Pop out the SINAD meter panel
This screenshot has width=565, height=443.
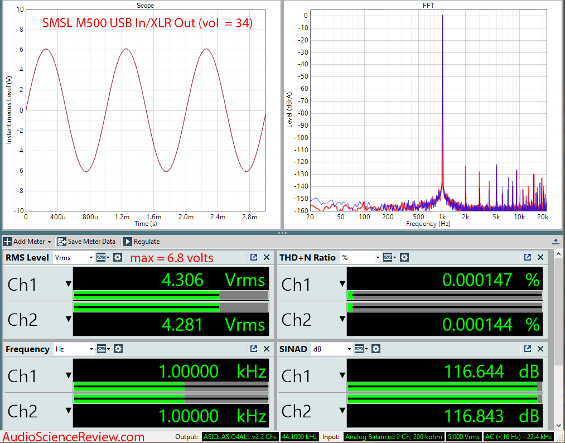tap(528, 349)
